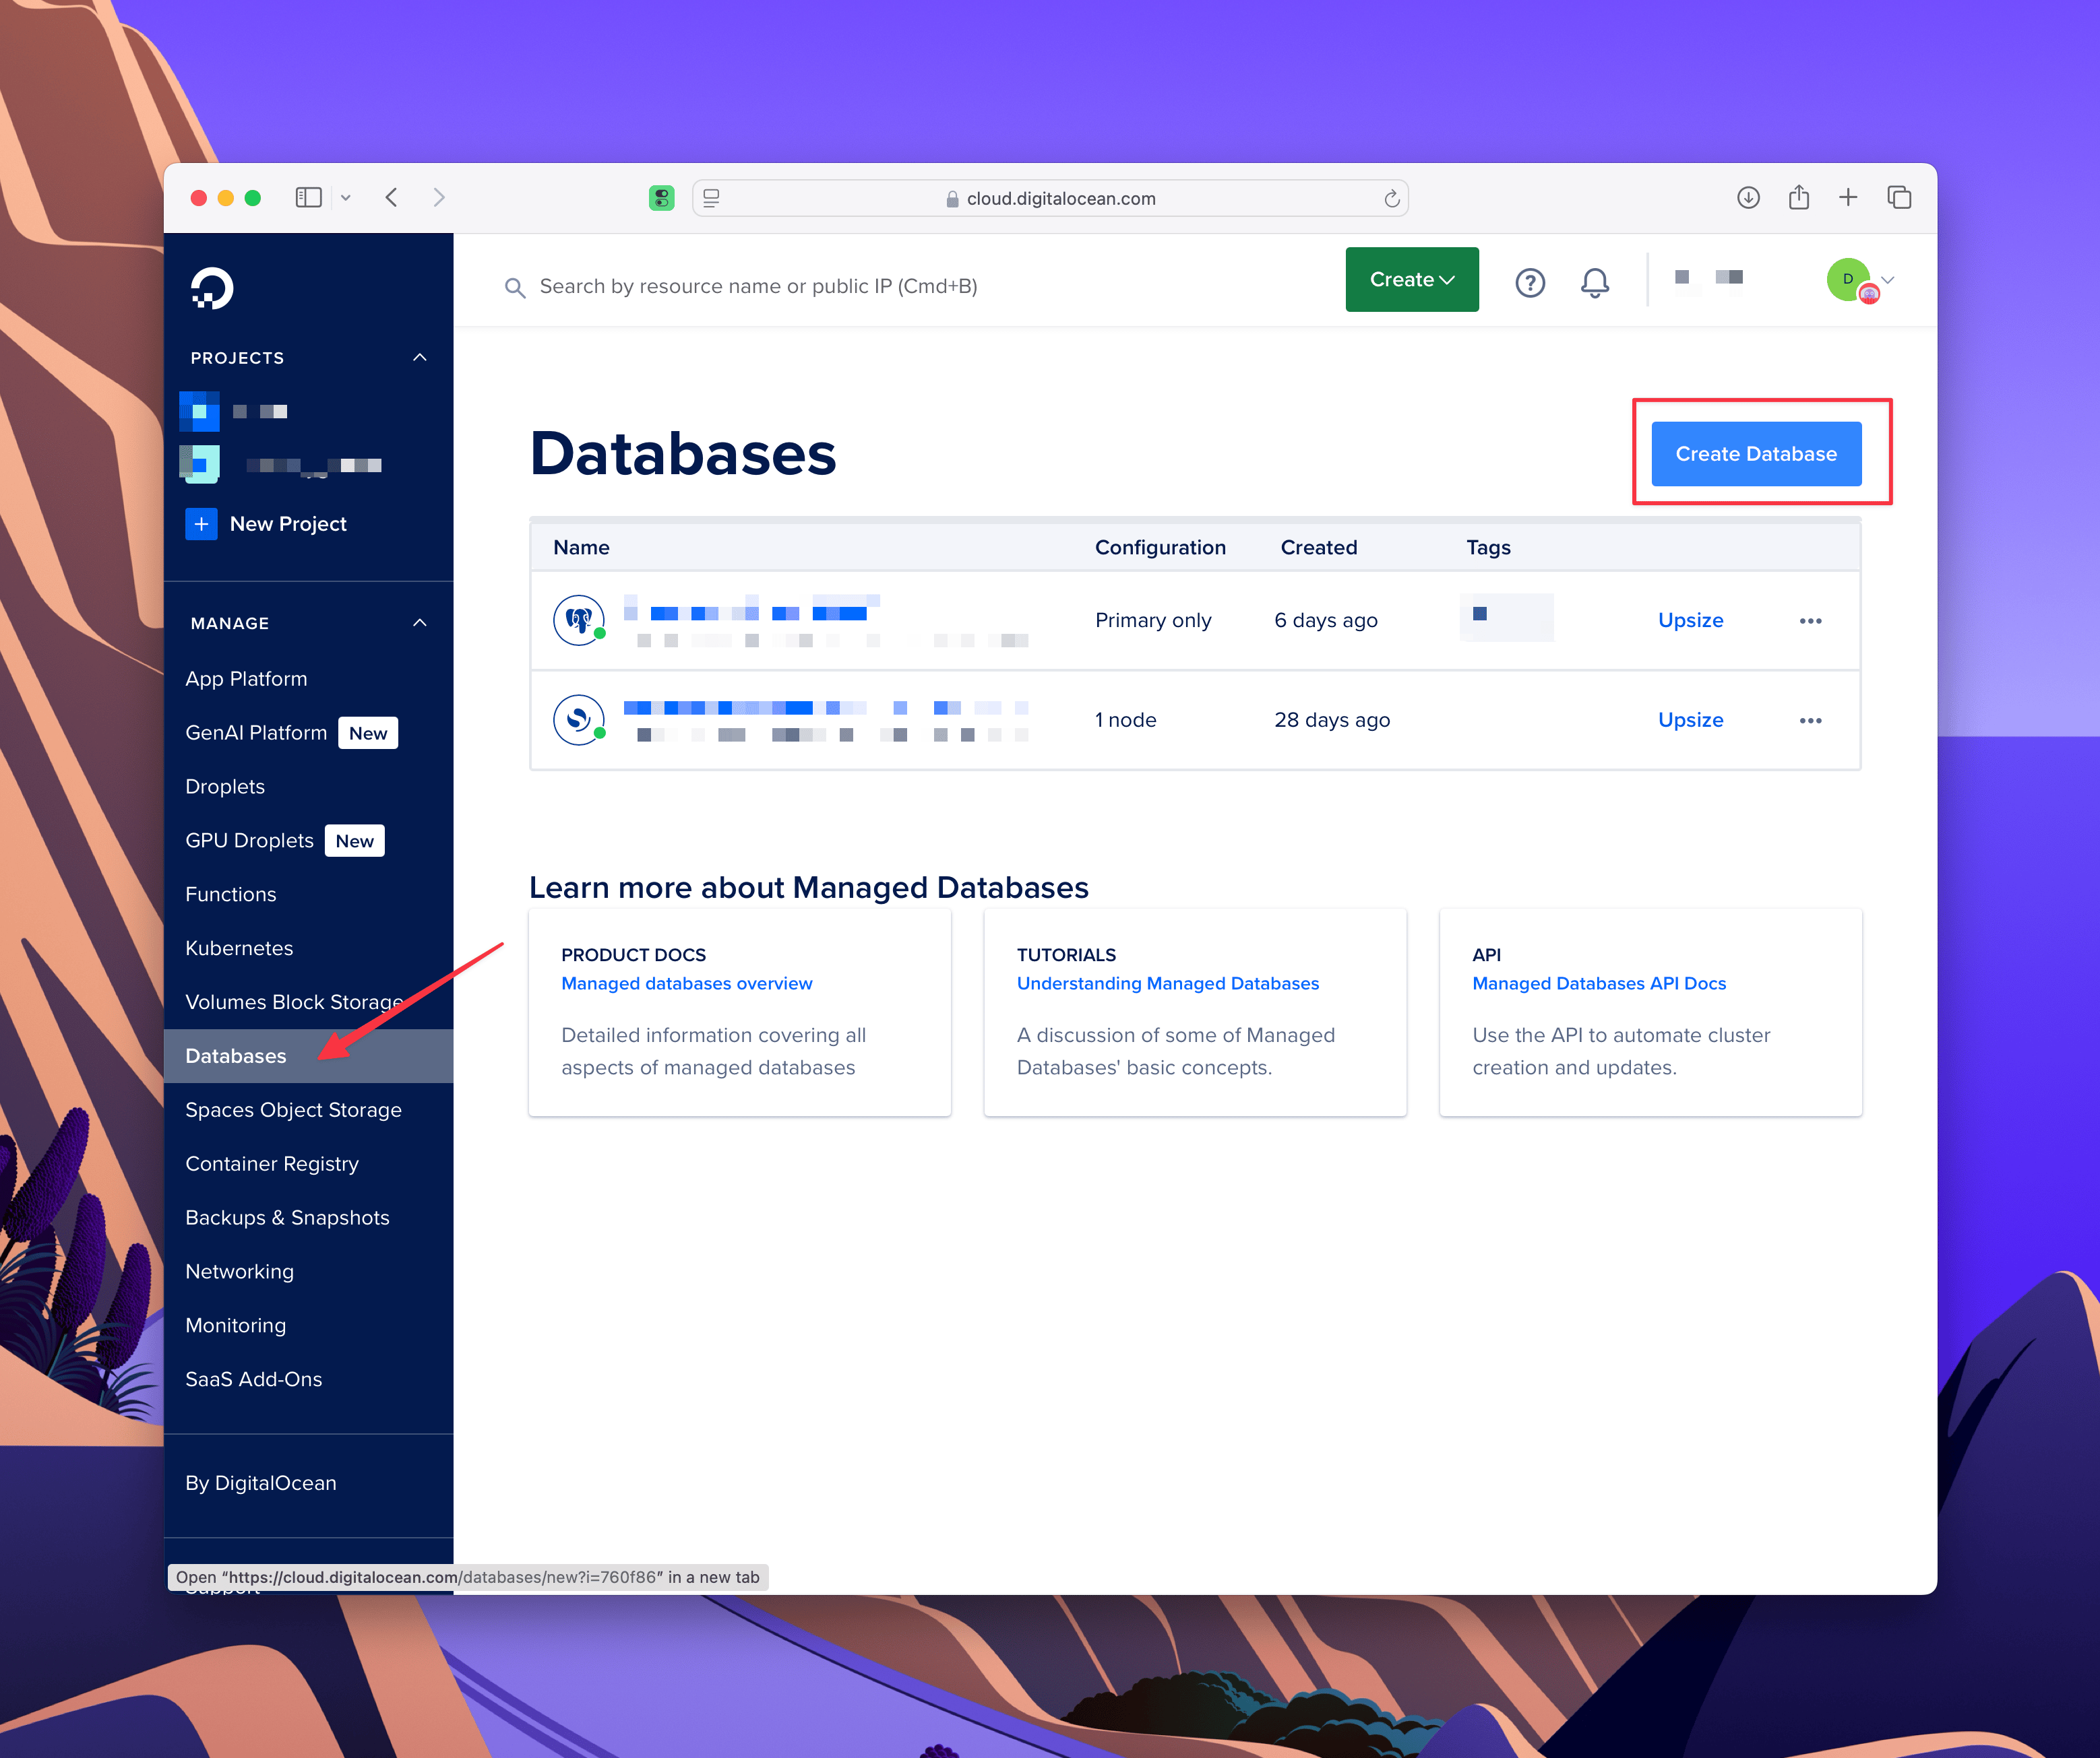Open more options for the Primary only database
The width and height of the screenshot is (2100, 1758).
pos(1810,620)
